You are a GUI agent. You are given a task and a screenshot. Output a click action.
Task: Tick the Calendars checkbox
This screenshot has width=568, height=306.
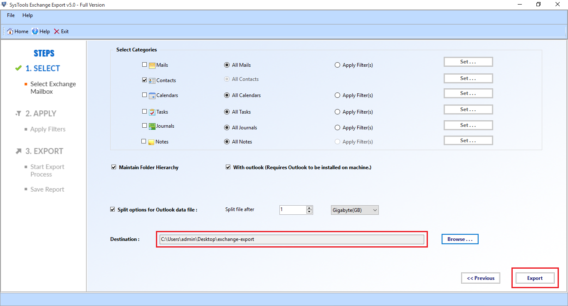tap(144, 95)
